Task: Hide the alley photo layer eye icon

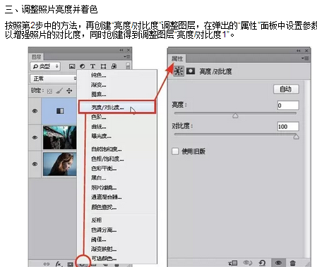Action: pos(35,137)
